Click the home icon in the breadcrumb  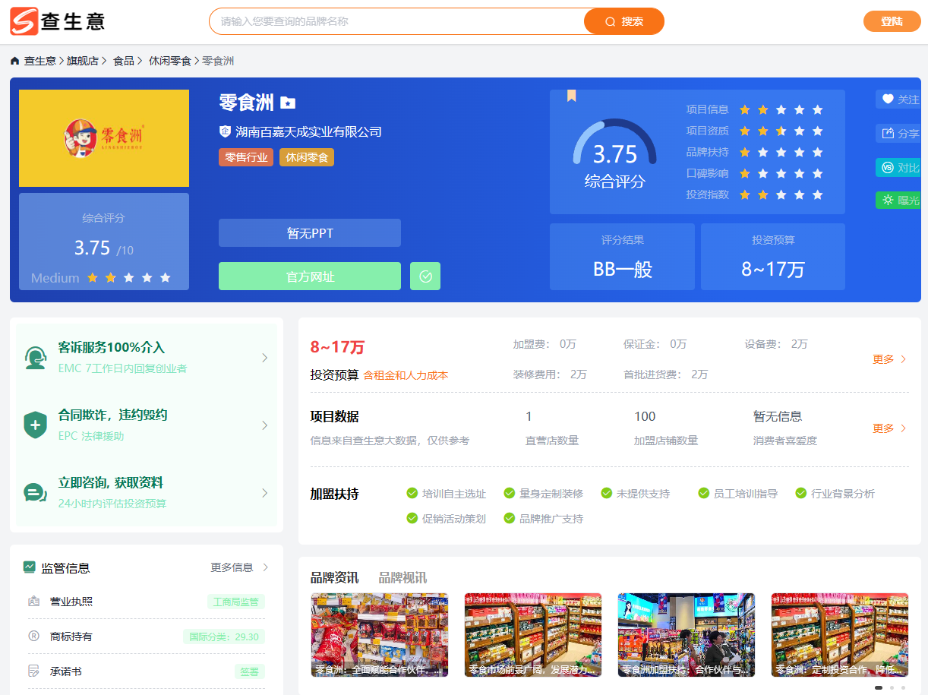pos(15,61)
